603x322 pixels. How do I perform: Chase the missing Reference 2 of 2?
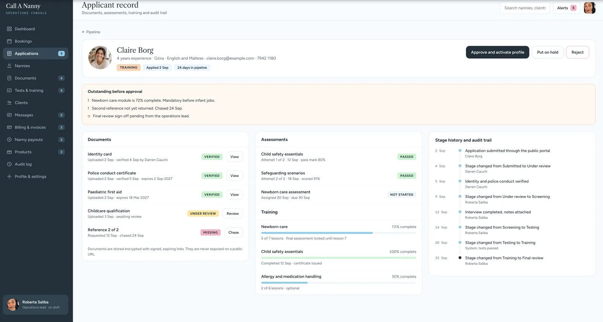point(234,232)
